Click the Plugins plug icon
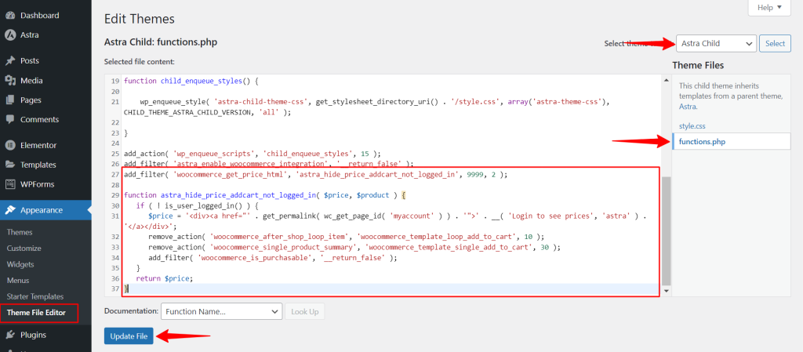The width and height of the screenshot is (803, 352). point(9,335)
